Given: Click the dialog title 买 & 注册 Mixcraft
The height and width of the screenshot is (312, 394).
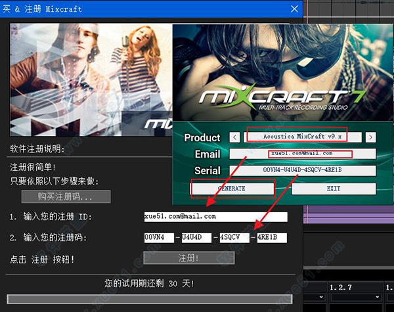Looking at the screenshot, I should pos(42,9).
